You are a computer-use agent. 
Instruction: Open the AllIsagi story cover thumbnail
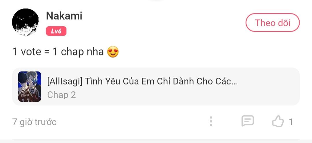coord(30,86)
